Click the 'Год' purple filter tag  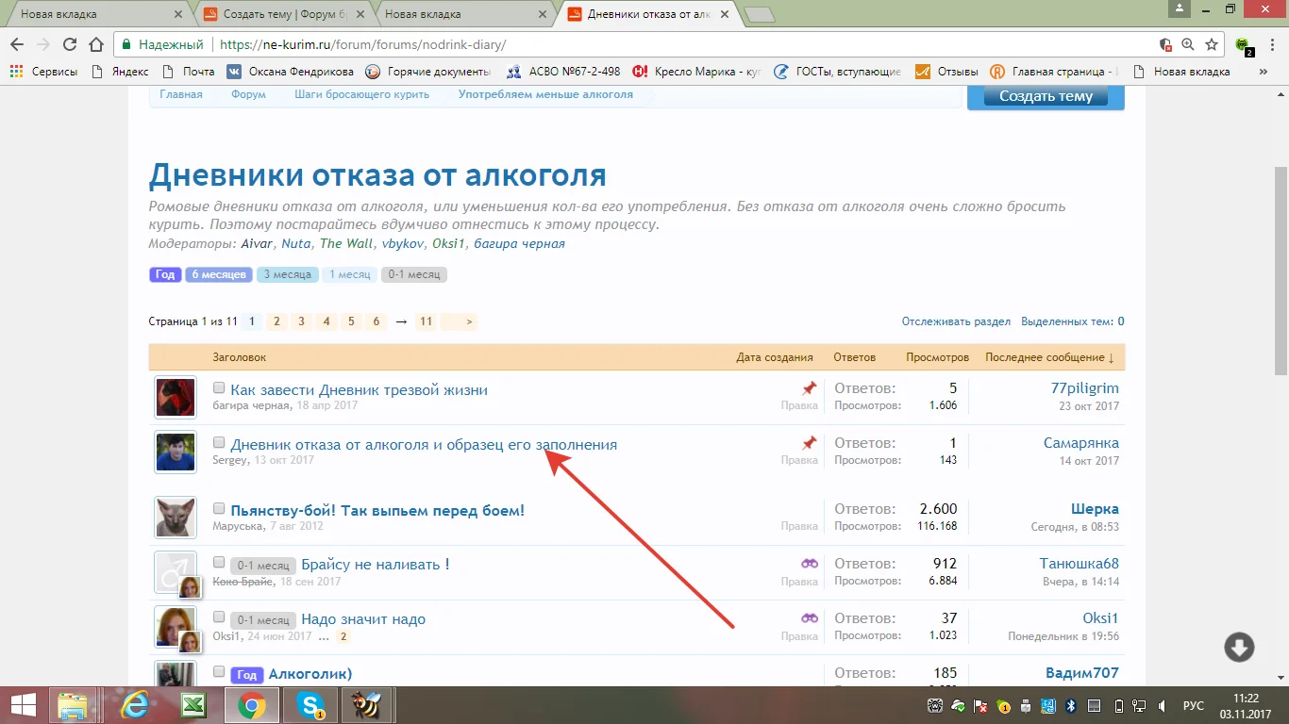165,275
